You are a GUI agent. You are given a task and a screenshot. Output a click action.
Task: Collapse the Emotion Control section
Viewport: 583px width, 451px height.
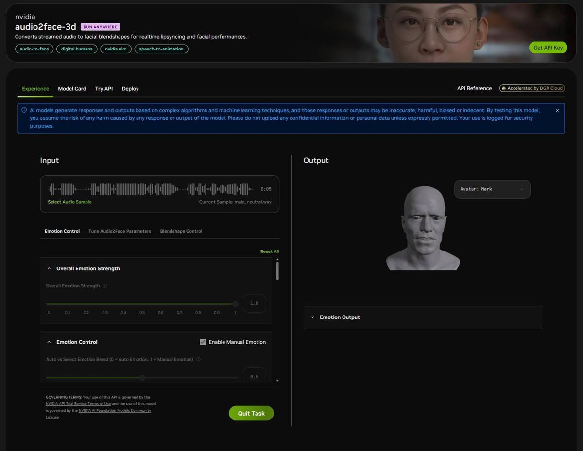(x=49, y=342)
